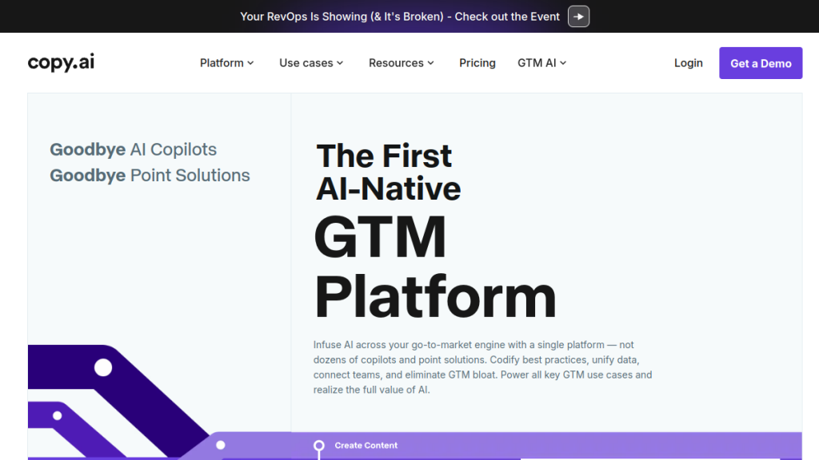Viewport: 819px width, 460px height.
Task: Expand the Resources menu
Action: (x=402, y=63)
